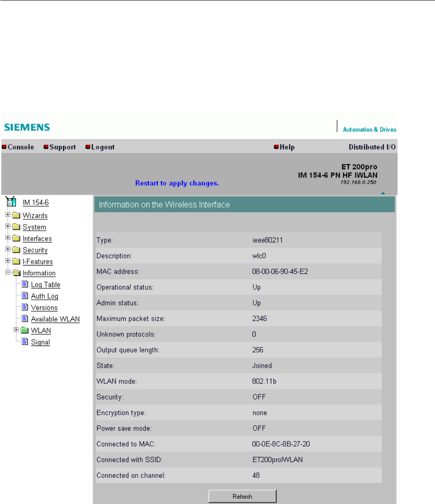Click the IP address 192.168.0.250

coord(358,182)
